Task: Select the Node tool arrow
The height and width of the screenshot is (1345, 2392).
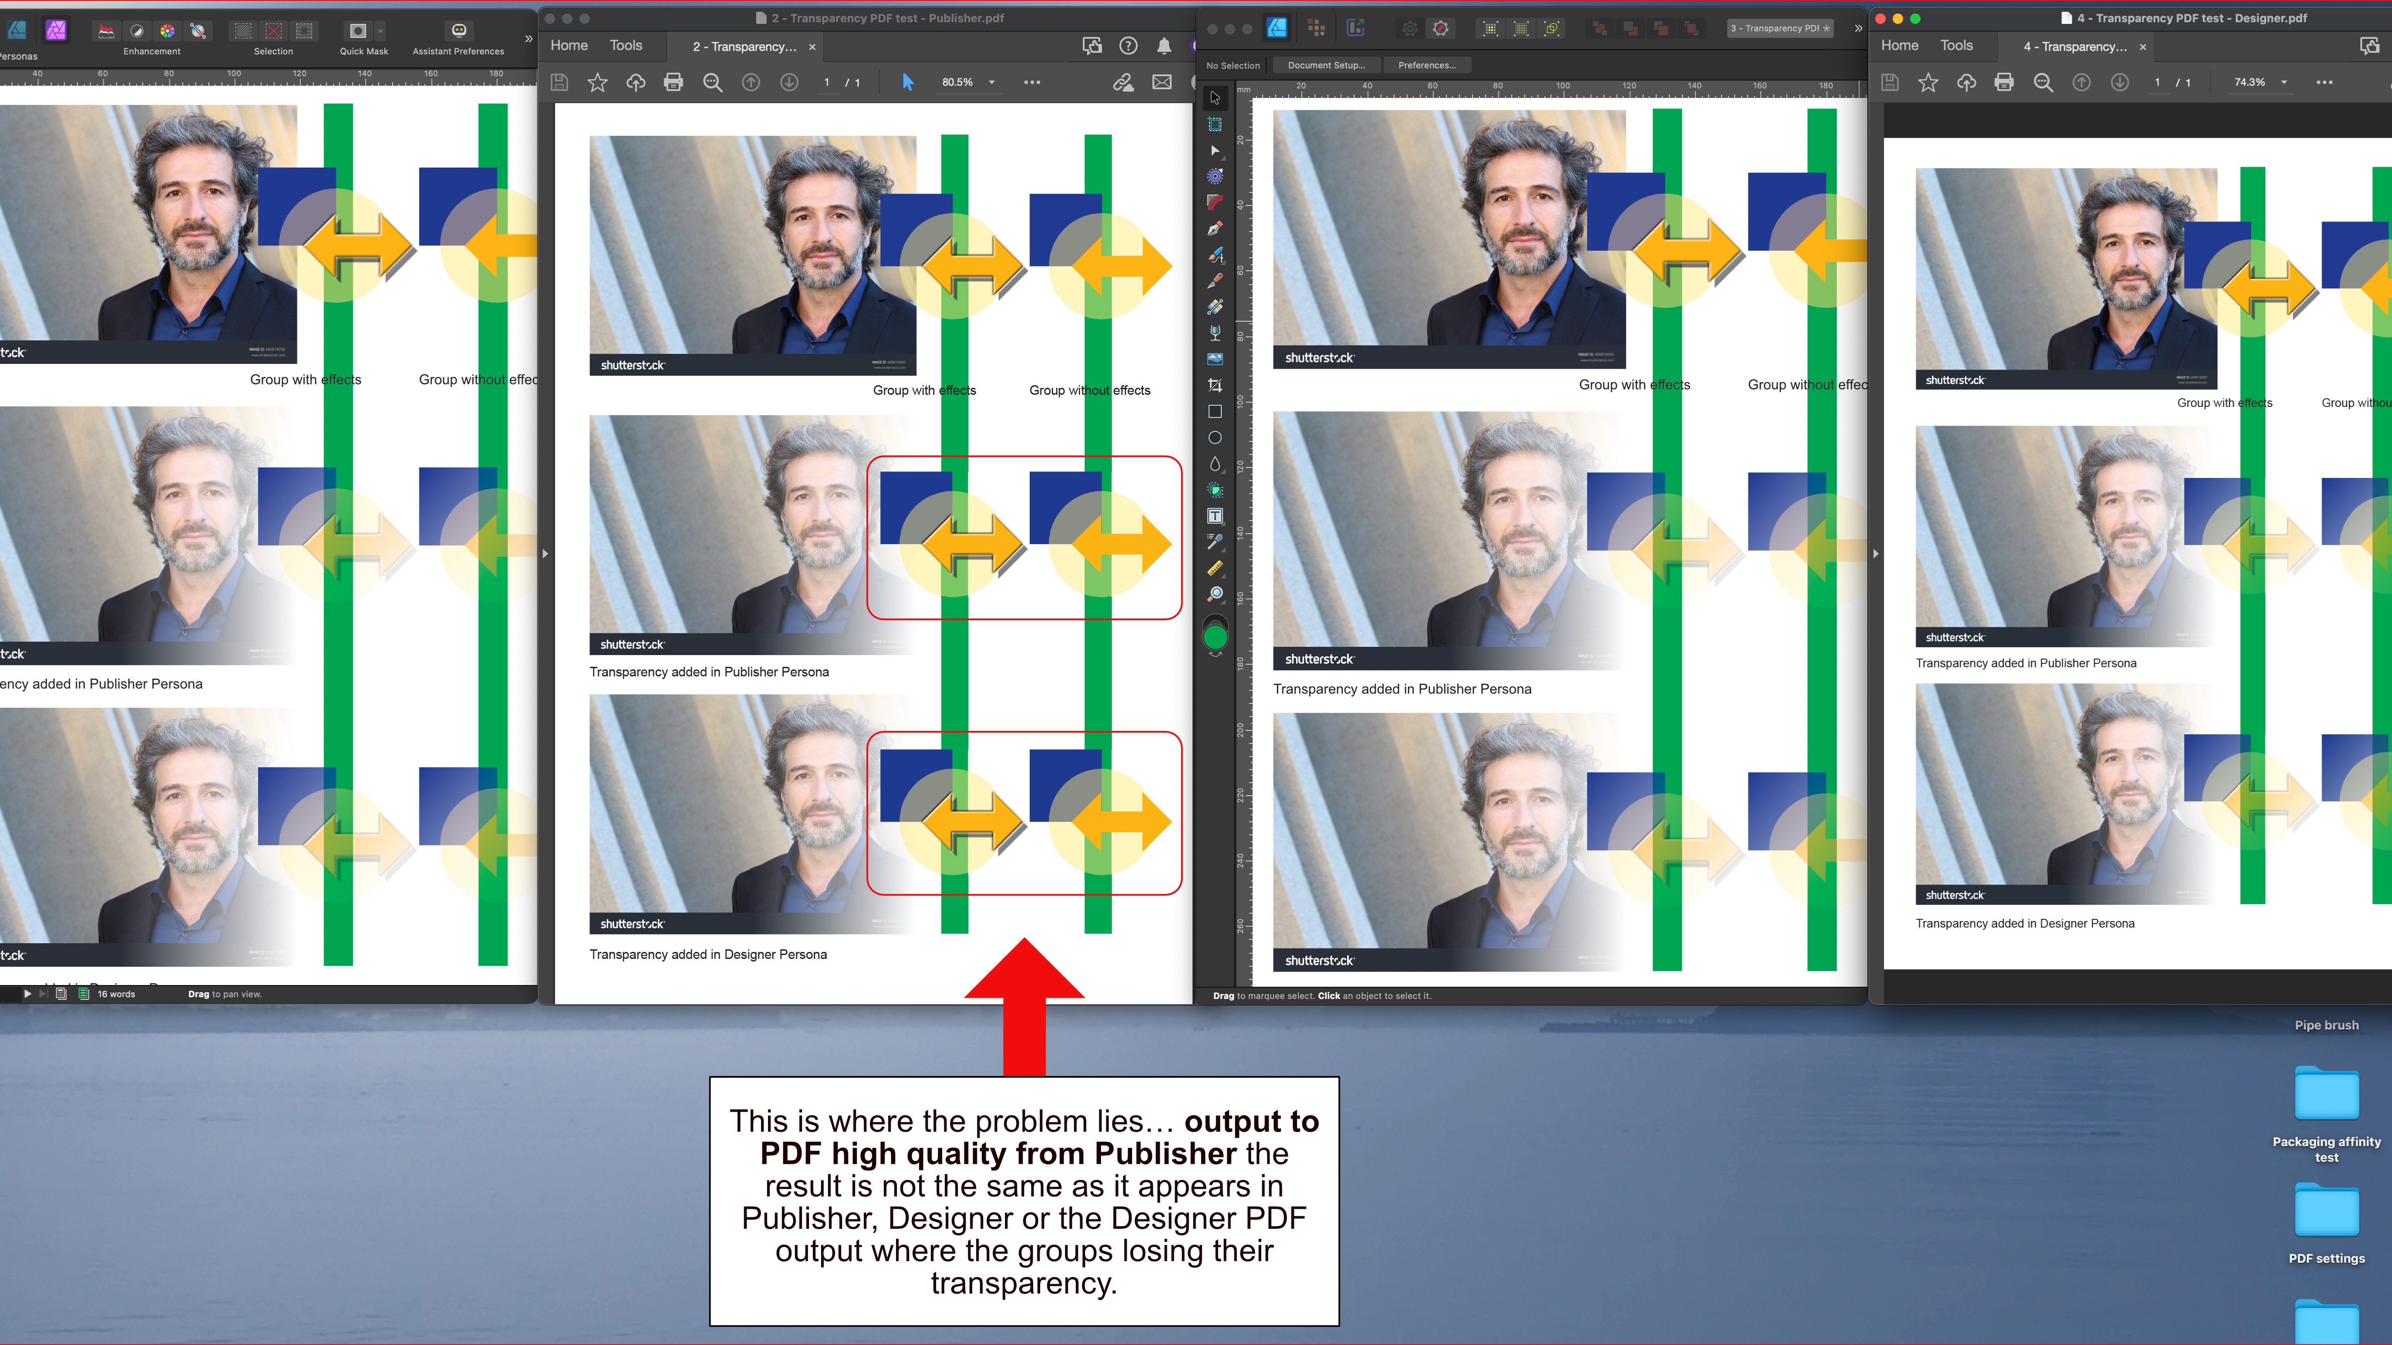Action: click(x=1215, y=150)
